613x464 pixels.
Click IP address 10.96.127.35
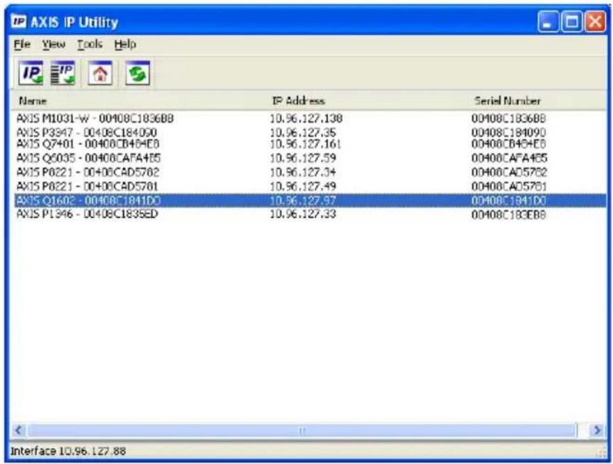(x=303, y=132)
